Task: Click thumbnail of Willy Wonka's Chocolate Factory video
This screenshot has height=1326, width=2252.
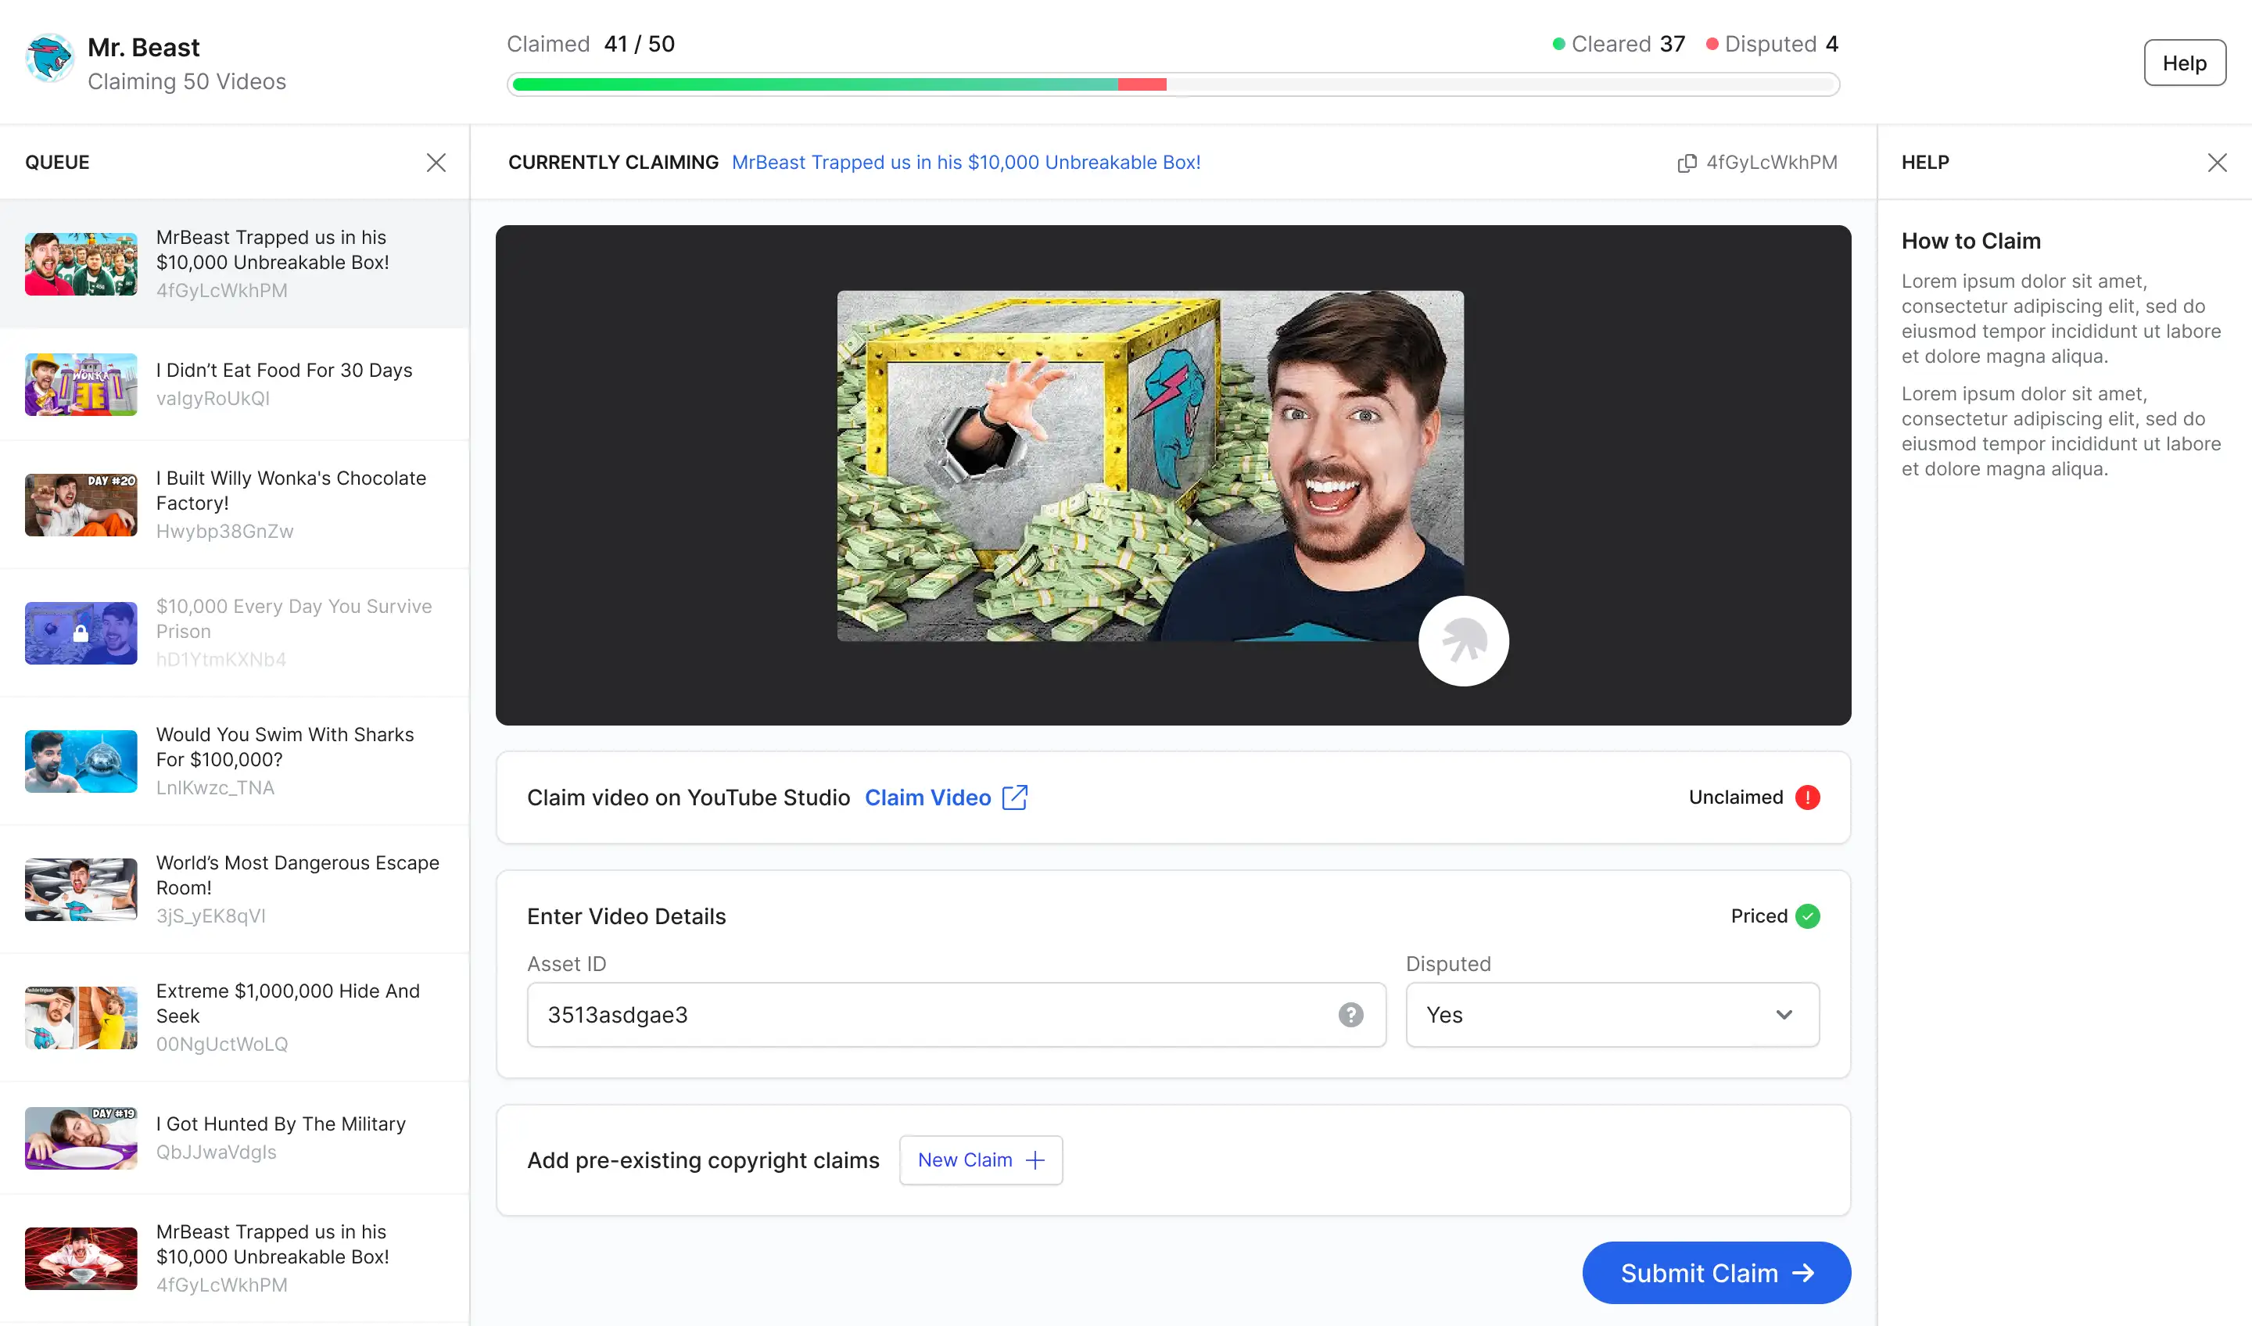Action: pyautogui.click(x=81, y=505)
